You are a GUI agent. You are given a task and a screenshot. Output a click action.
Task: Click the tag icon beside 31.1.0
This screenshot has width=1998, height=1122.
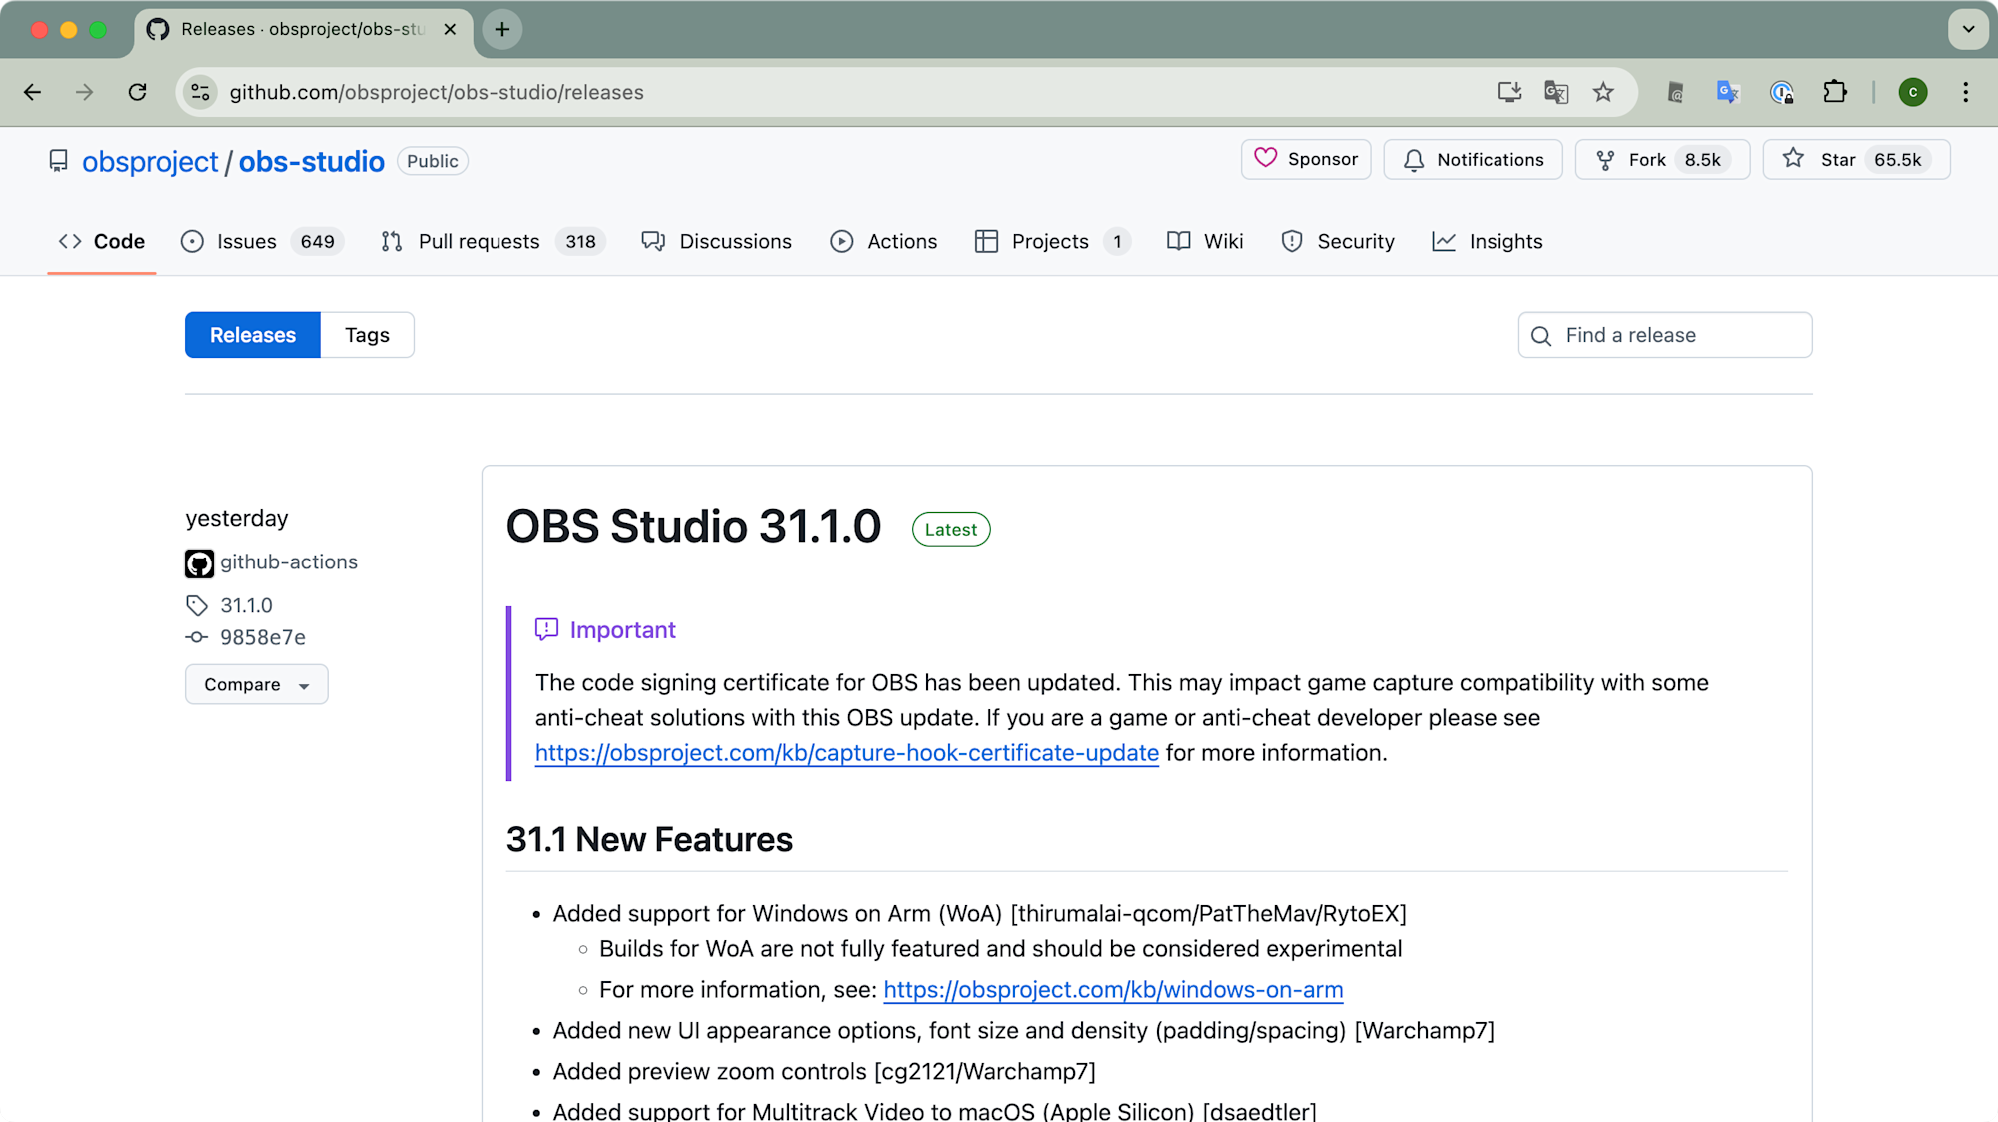[197, 605]
